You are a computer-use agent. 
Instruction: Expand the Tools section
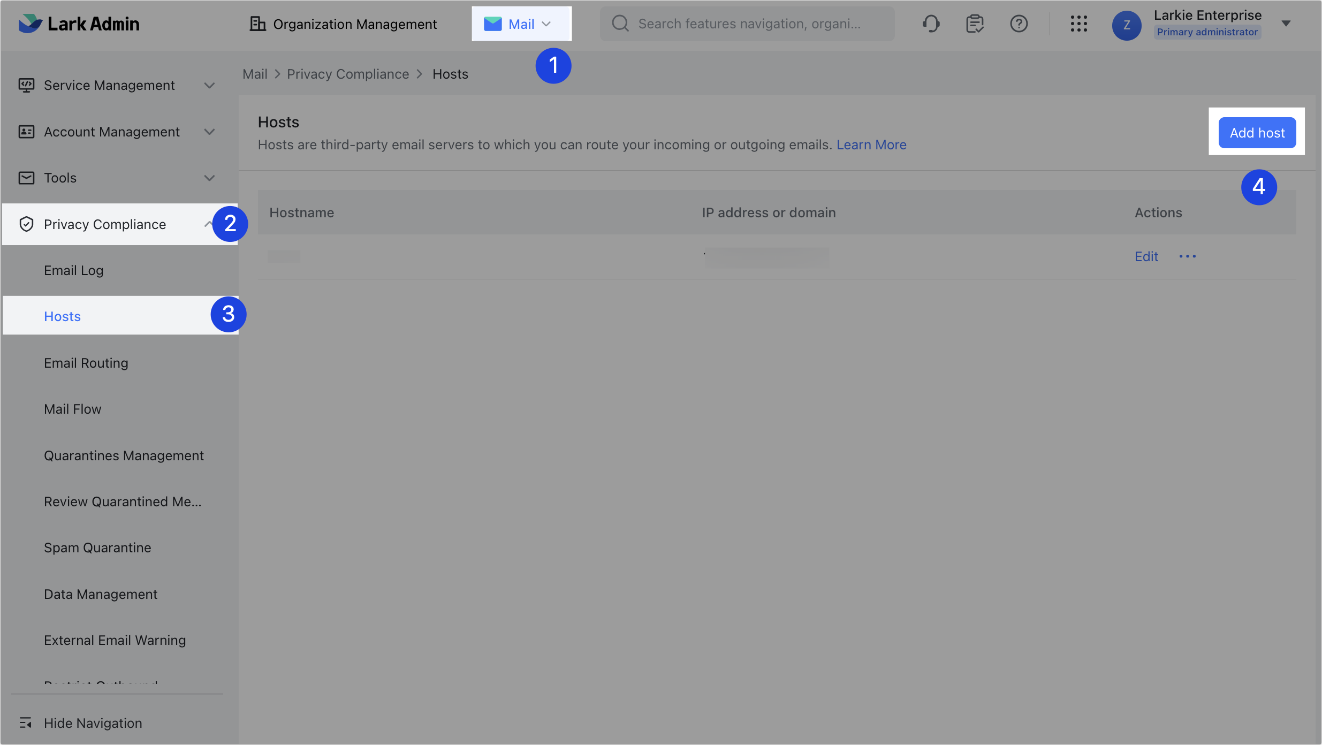pyautogui.click(x=210, y=178)
